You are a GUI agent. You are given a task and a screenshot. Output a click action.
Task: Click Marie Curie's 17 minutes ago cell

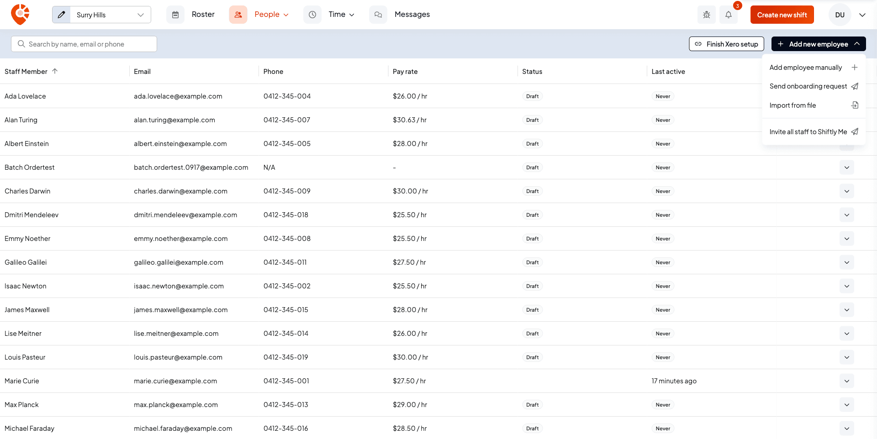[x=674, y=381]
